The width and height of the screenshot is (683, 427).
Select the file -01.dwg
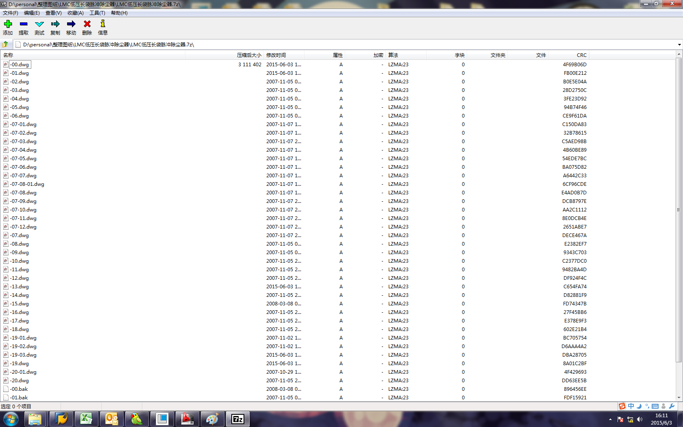[20, 73]
